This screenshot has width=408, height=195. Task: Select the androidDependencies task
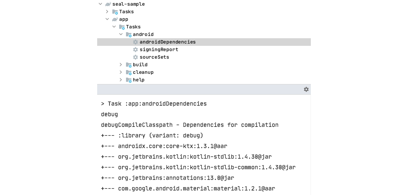coord(168,42)
